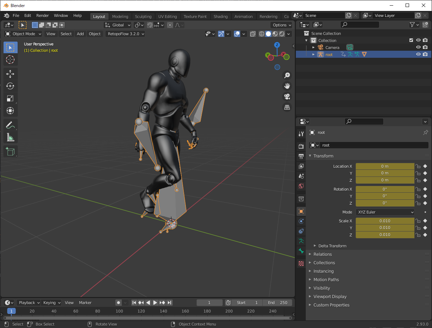Toggle X-ray mode in the viewport header
Viewport: 432px width, 328px height.
253,34
